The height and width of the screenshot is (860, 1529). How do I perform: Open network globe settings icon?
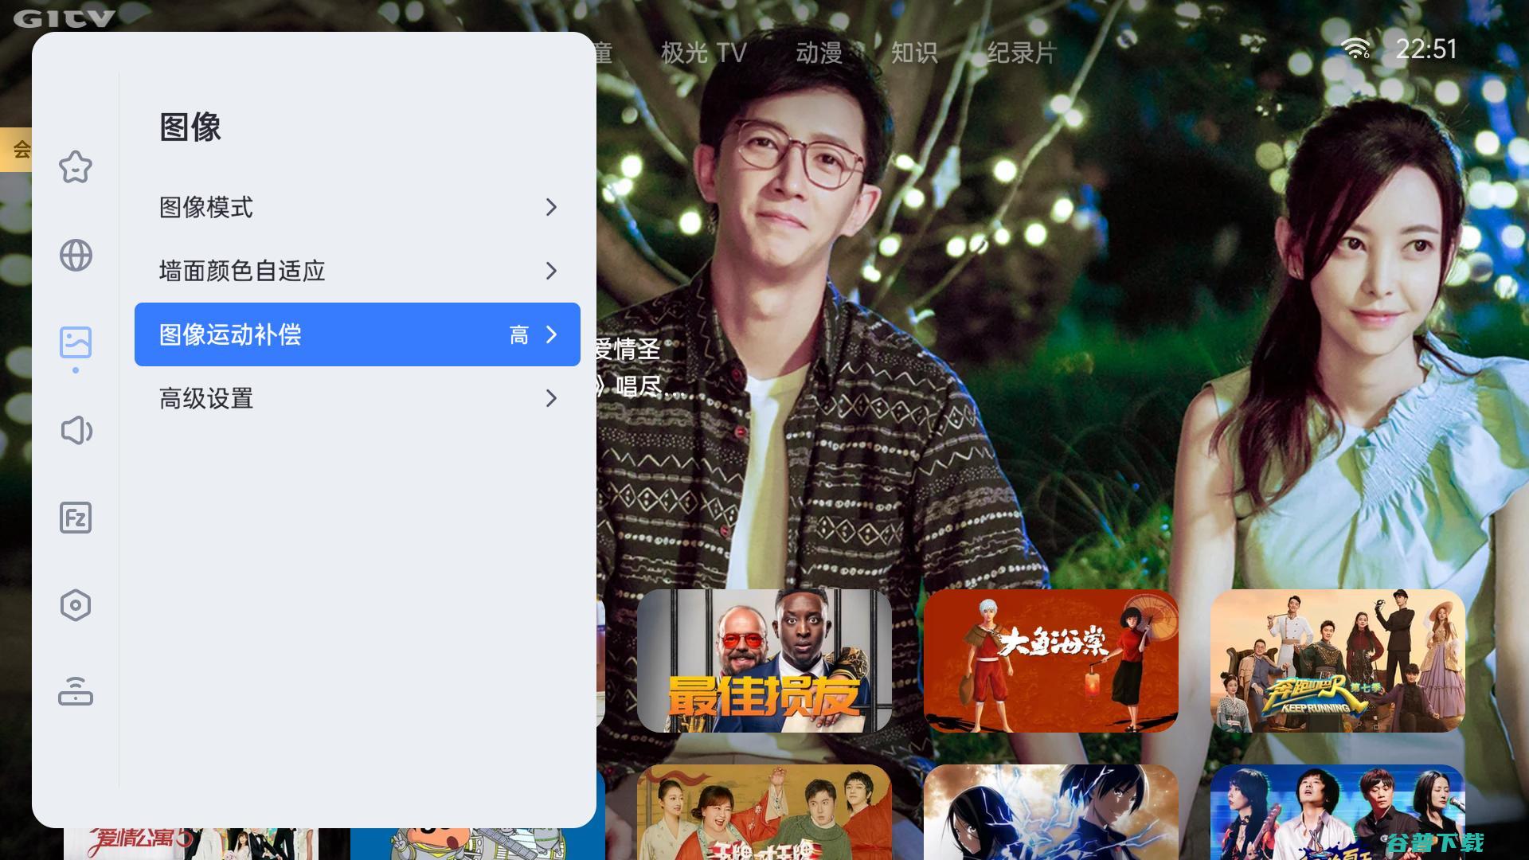(76, 256)
